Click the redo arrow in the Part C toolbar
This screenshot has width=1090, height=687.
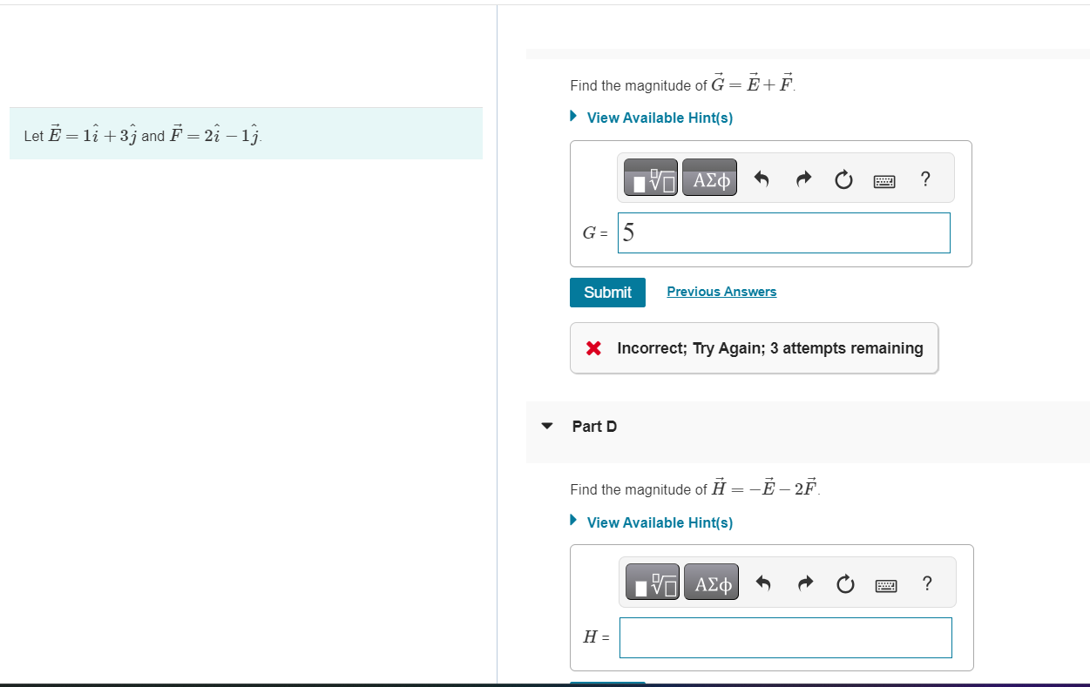802,178
